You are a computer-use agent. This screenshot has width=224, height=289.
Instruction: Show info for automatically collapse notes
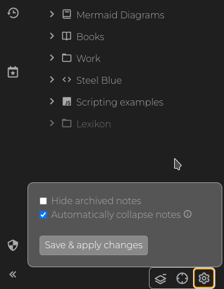[187, 214]
